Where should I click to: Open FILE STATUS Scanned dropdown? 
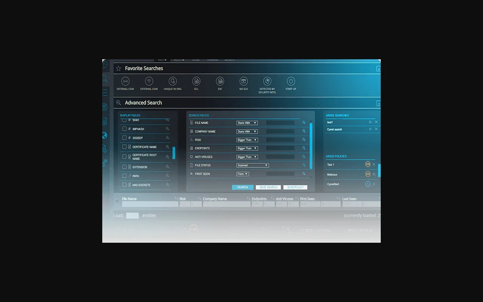pyautogui.click(x=252, y=165)
